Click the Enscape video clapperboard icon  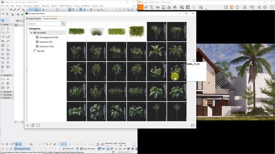point(175,7)
